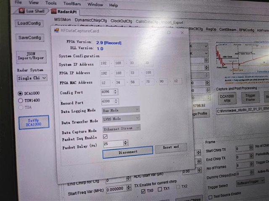Screen dimensions: 269x201
Task: Open the Data Logging Mode dropdown
Action: point(121,110)
